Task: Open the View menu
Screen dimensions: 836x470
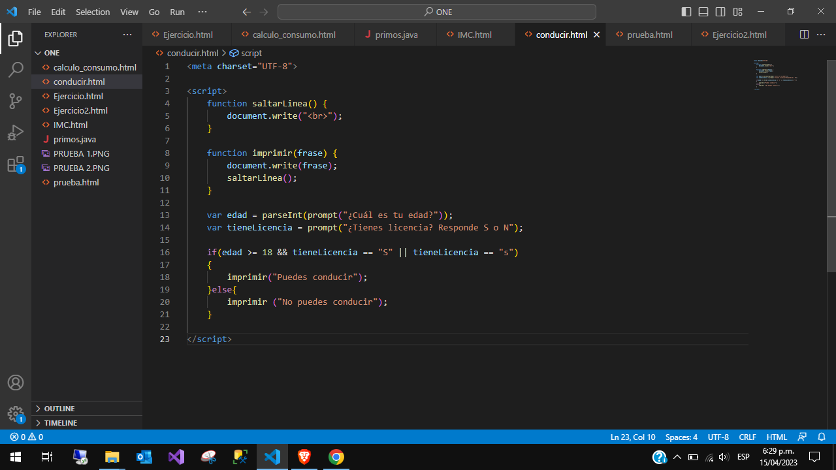Action: tap(129, 12)
